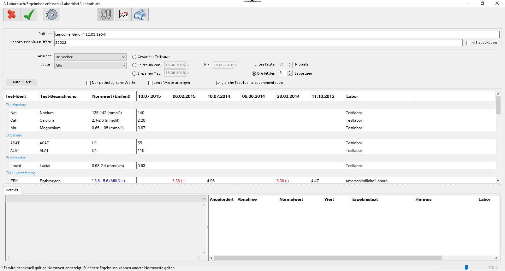Click the red X cancel icon
The width and height of the screenshot is (505, 271).
(x=12, y=14)
